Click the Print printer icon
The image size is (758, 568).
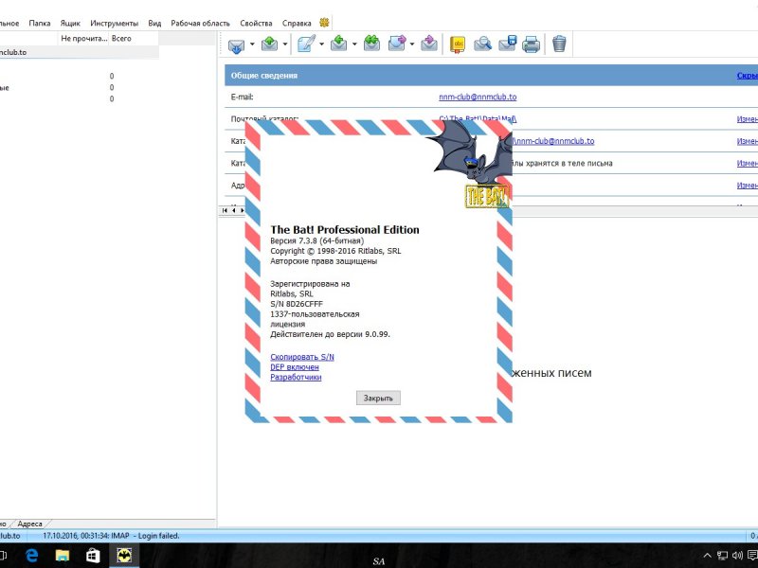pos(531,44)
